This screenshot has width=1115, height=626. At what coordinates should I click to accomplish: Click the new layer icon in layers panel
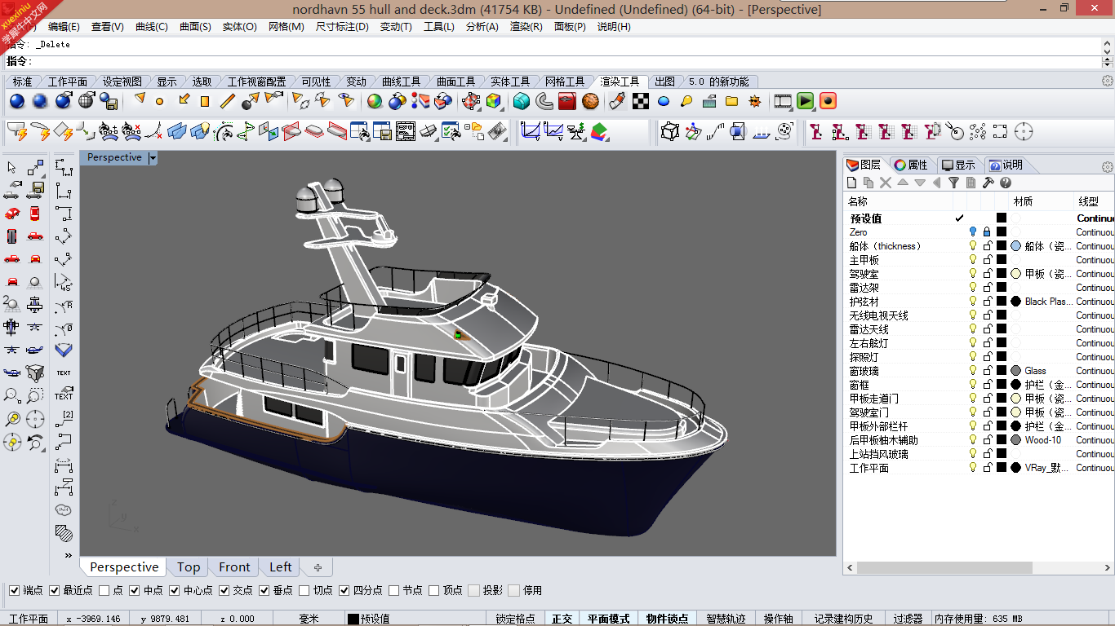point(852,183)
